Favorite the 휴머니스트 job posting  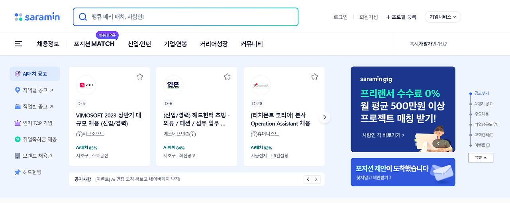tap(314, 77)
